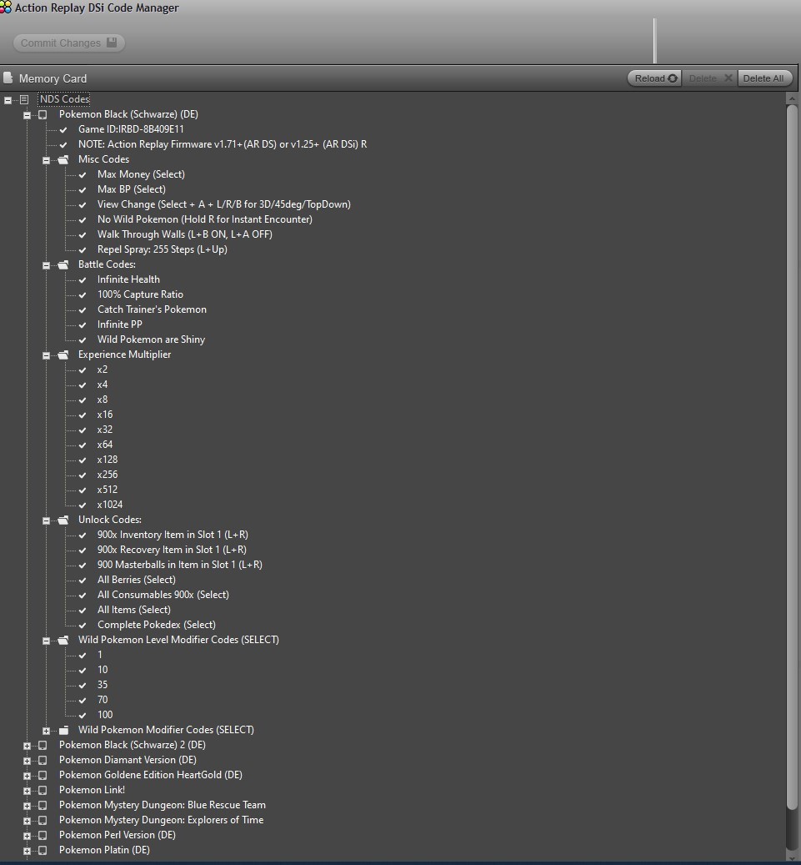Toggle the Walk Through Walls code checkmark

[x=83, y=234]
